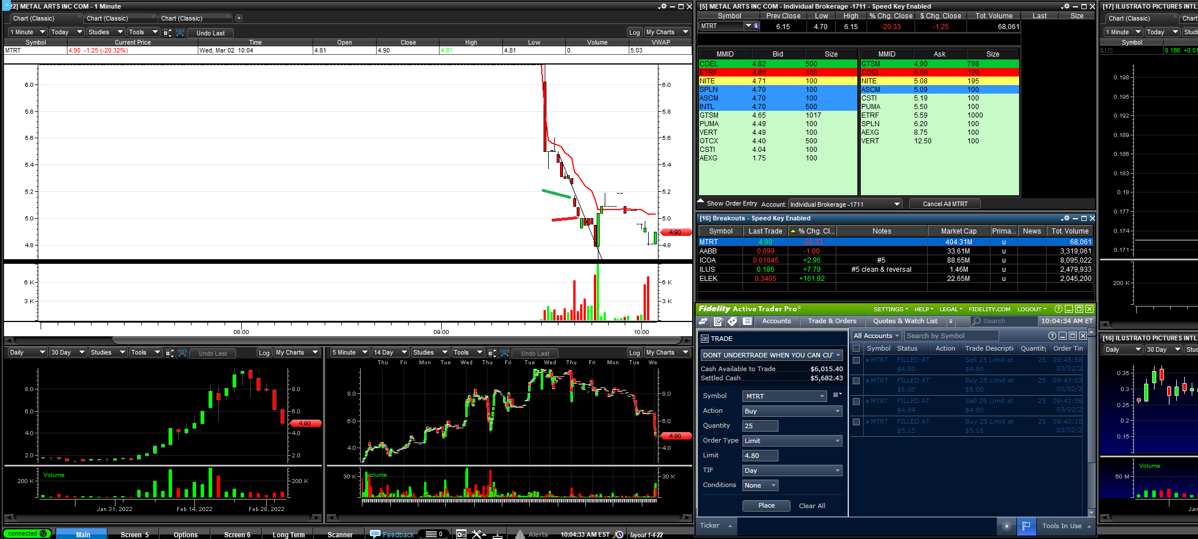Open the All Accounts dropdown in orders panel
This screenshot has height=539, width=1198.
tap(876, 336)
